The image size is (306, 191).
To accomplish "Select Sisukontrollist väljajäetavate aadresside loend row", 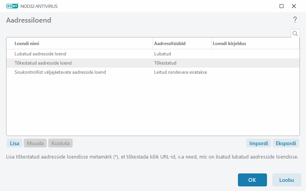I will click(x=153, y=72).
